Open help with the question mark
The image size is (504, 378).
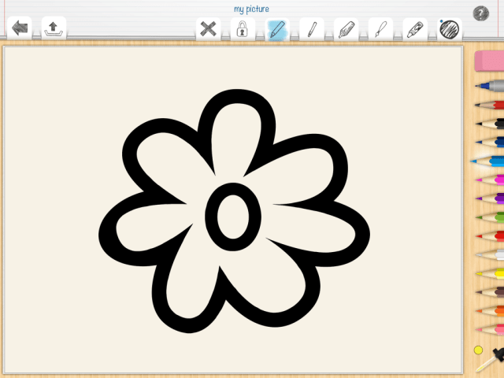pos(480,13)
